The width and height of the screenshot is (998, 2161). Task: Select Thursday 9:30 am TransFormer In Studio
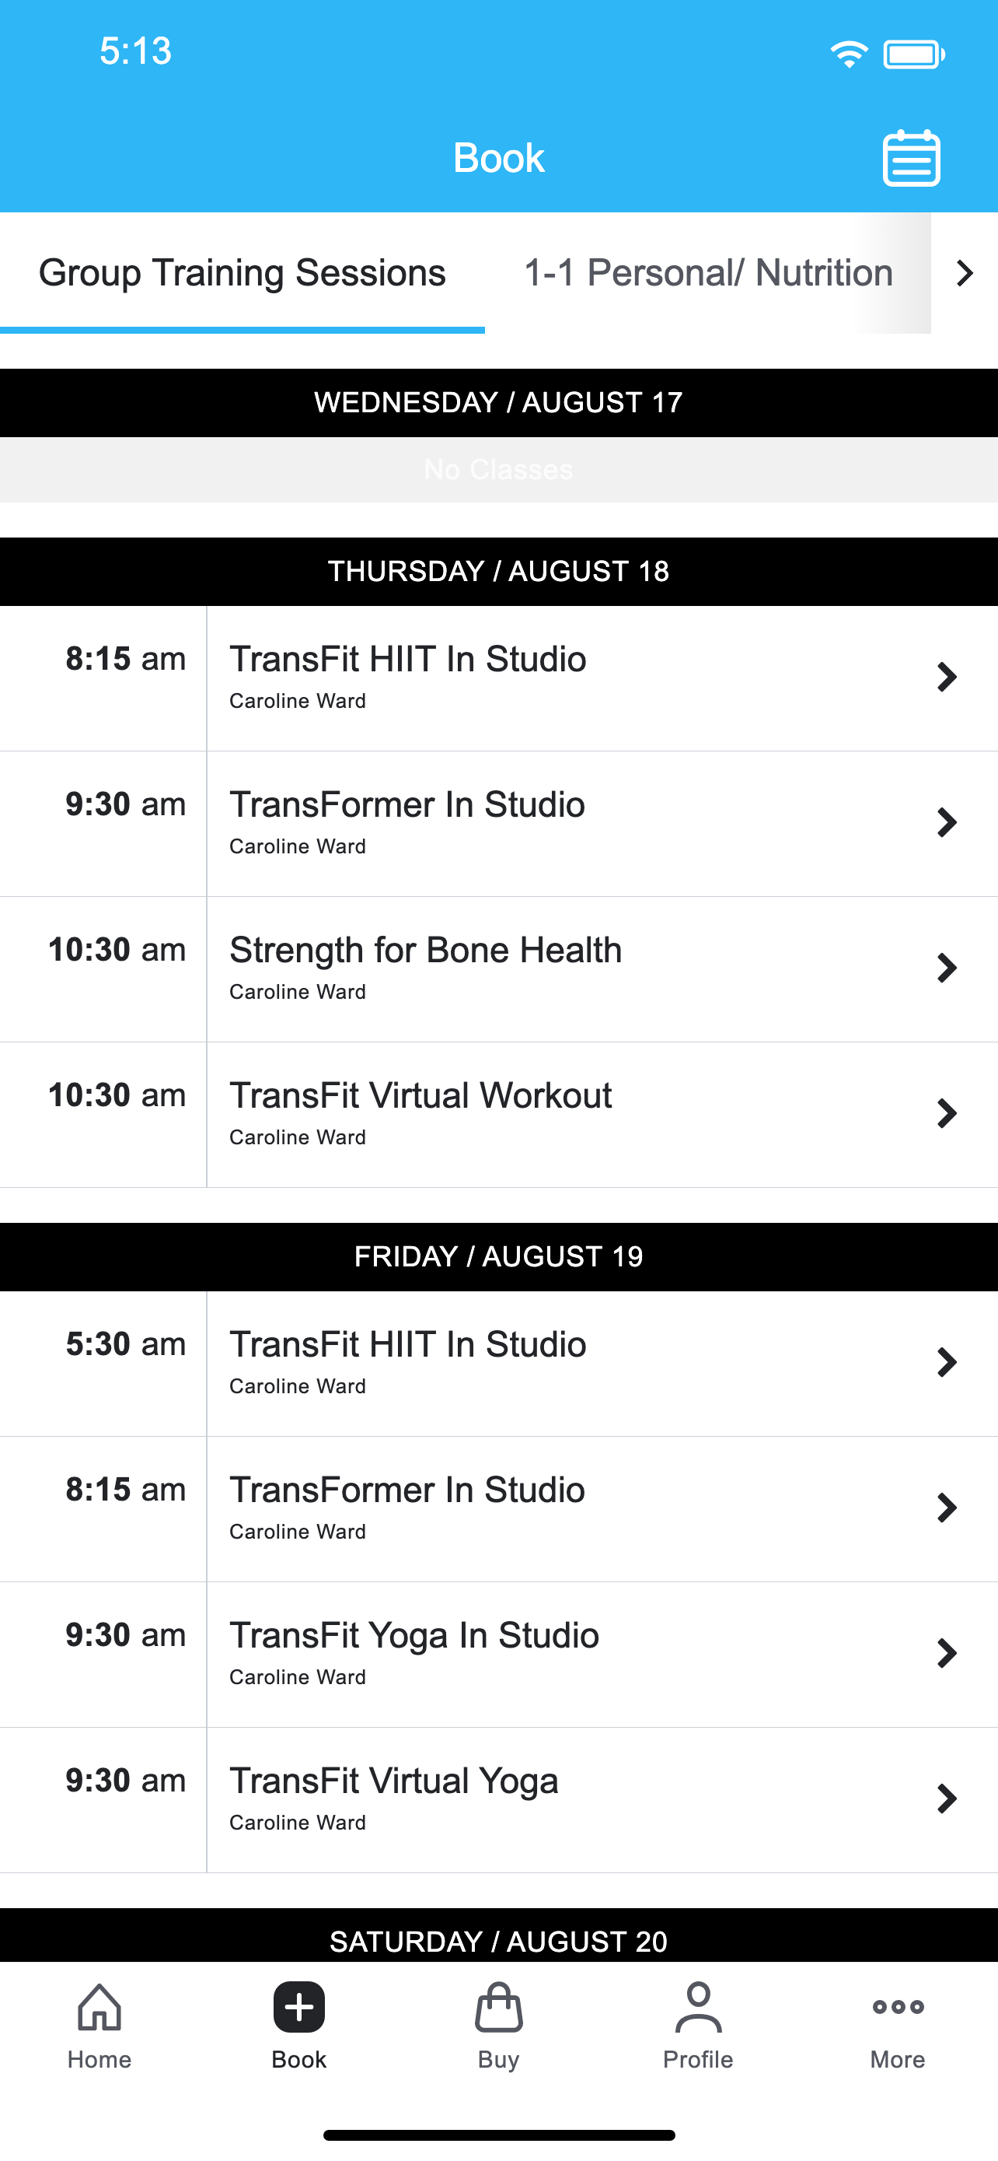pos(498,824)
